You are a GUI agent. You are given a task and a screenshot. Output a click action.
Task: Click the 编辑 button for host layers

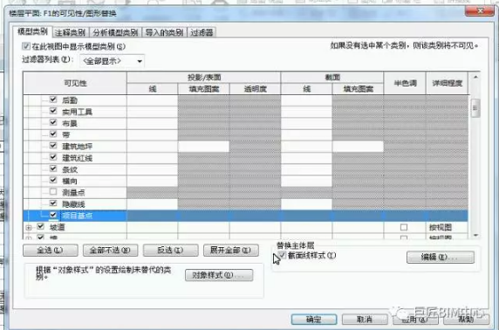[x=441, y=257]
